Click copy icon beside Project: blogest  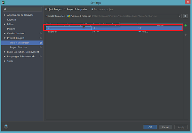tap(41, 38)
